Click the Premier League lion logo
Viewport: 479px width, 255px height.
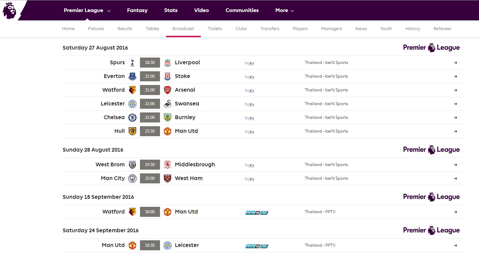coord(9,10)
